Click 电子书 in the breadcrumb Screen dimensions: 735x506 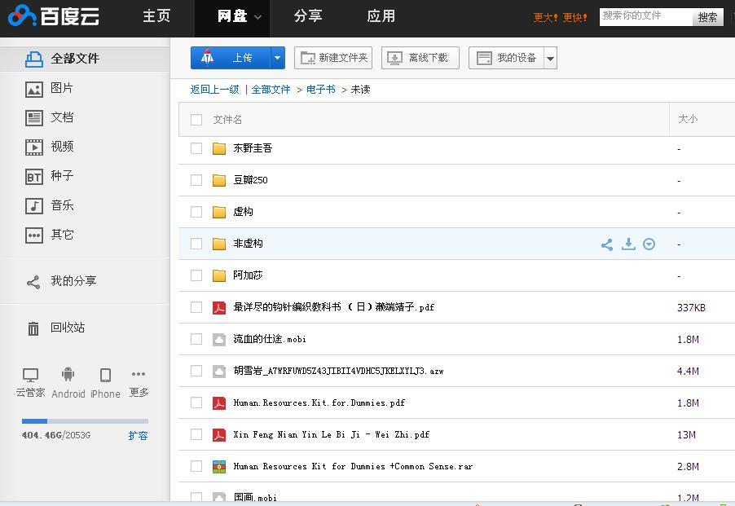coord(321,90)
